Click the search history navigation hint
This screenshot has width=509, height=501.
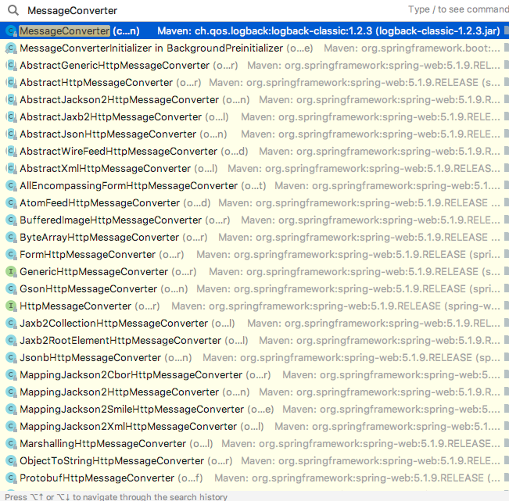point(116,497)
